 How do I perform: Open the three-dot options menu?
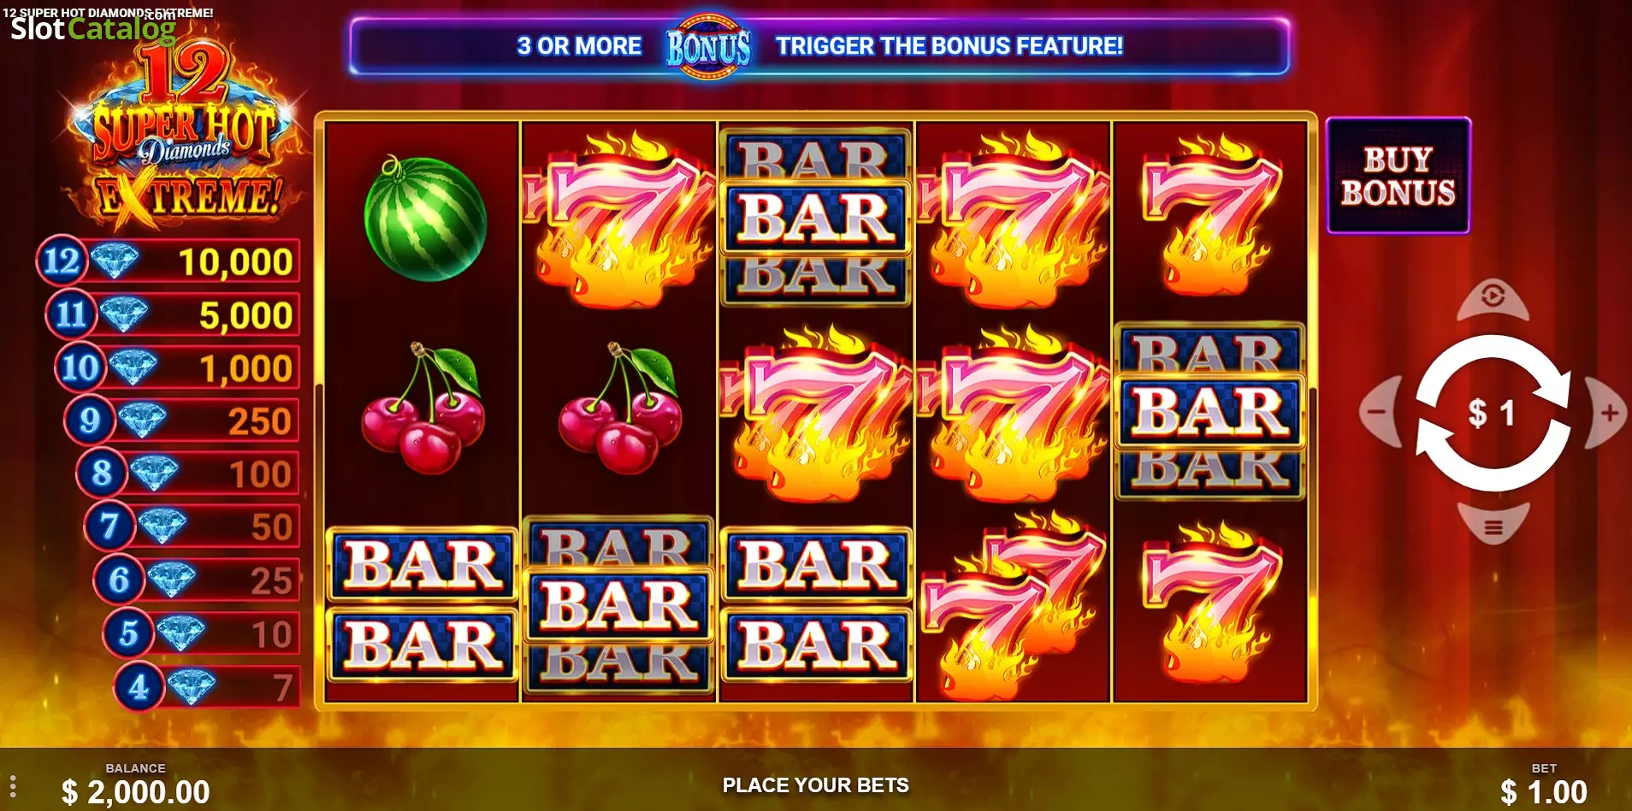13,786
